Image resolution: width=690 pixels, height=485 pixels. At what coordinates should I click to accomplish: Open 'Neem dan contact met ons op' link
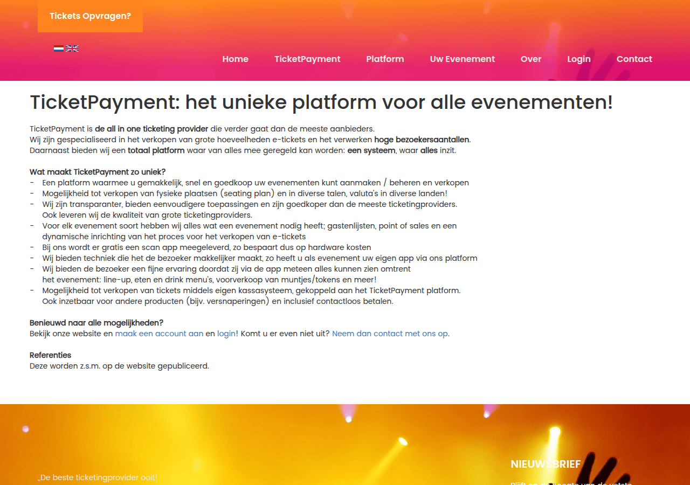[x=390, y=334]
